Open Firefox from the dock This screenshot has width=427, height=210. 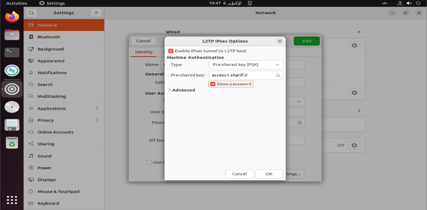click(12, 17)
